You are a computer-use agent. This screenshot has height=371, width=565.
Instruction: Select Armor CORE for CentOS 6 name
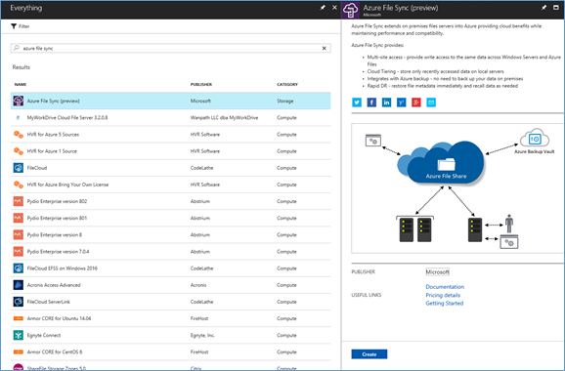coord(55,351)
